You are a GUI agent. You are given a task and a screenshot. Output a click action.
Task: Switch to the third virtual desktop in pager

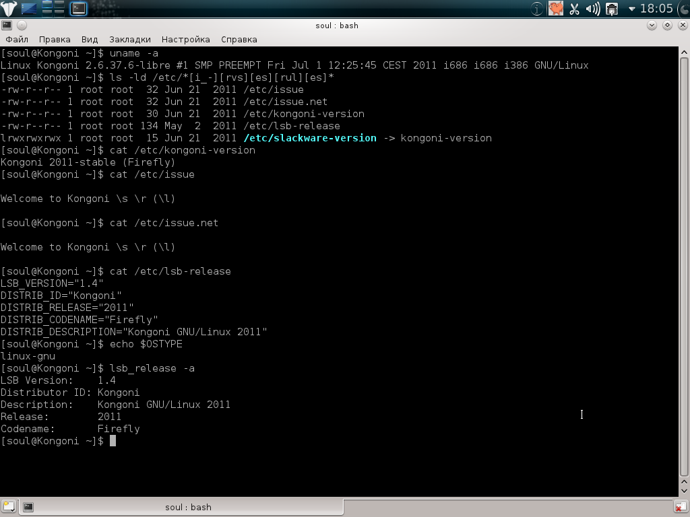[x=46, y=13]
